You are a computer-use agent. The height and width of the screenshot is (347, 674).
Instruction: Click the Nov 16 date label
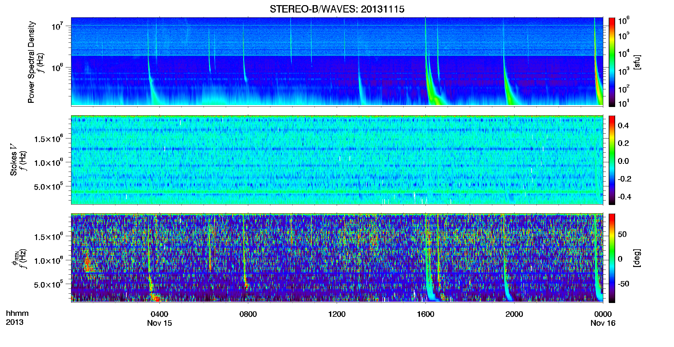(603, 323)
